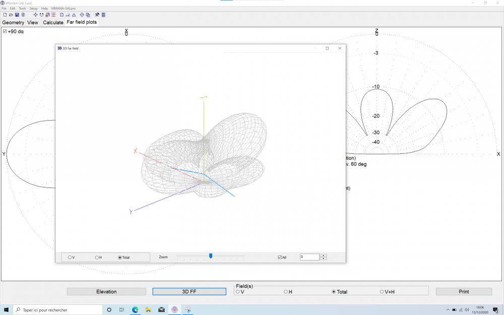Viewport: 504px width, 315px height.
Task: Click the Save floppy disk icon
Action: click(x=17, y=15)
